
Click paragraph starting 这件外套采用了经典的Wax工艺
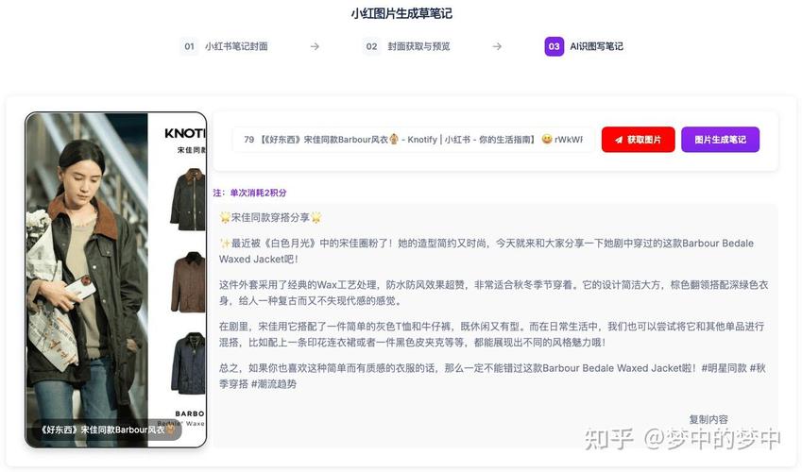click(494, 293)
